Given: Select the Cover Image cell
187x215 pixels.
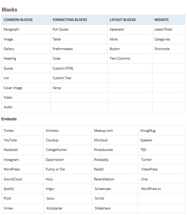Looking at the screenshot, I should pos(26,88).
